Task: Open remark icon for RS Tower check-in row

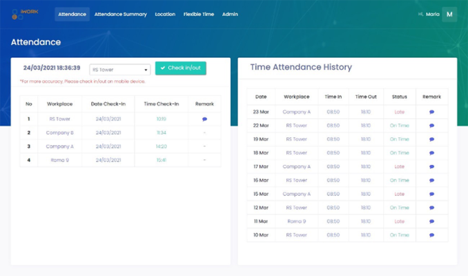Action: [x=204, y=119]
